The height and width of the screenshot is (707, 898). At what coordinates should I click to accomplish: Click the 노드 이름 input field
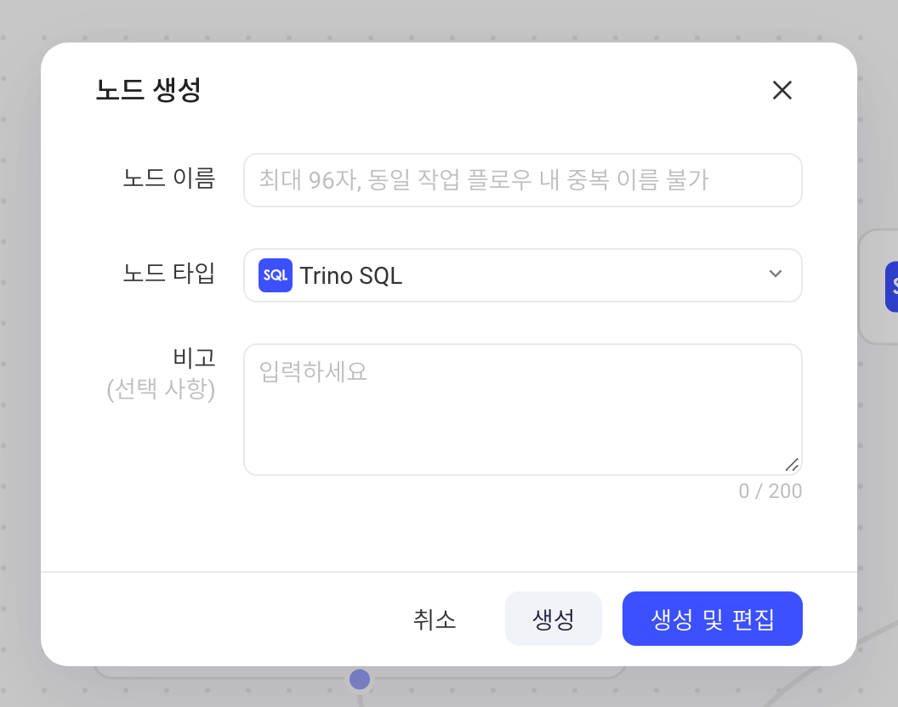pos(522,180)
